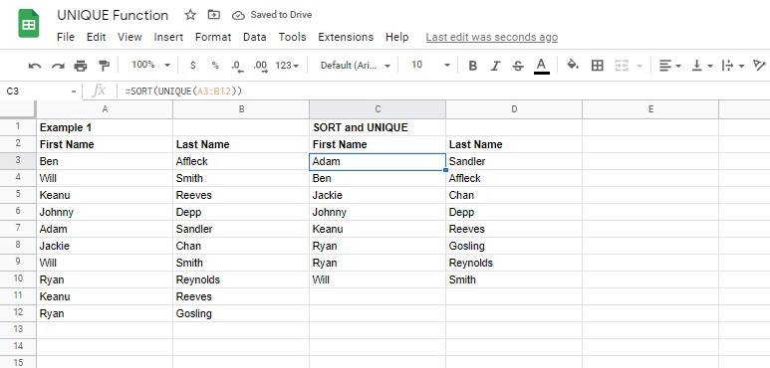The height and width of the screenshot is (368, 770).
Task: Open the 123 number format dropdown
Action: (x=287, y=66)
